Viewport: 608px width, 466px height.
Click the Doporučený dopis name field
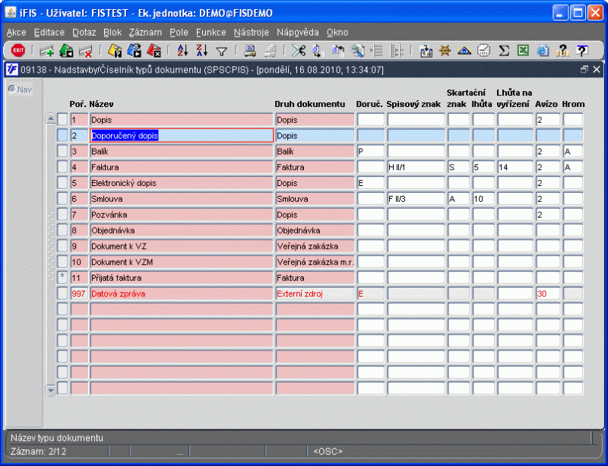(x=182, y=135)
